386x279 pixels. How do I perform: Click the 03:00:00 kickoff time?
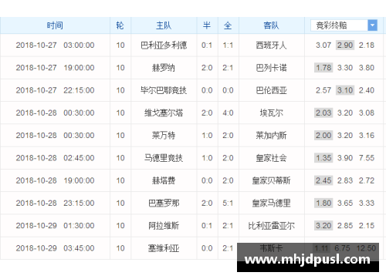tap(79, 45)
